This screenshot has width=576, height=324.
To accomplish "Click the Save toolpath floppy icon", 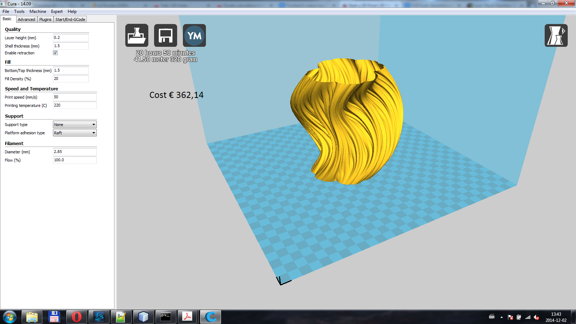I will pyautogui.click(x=166, y=35).
